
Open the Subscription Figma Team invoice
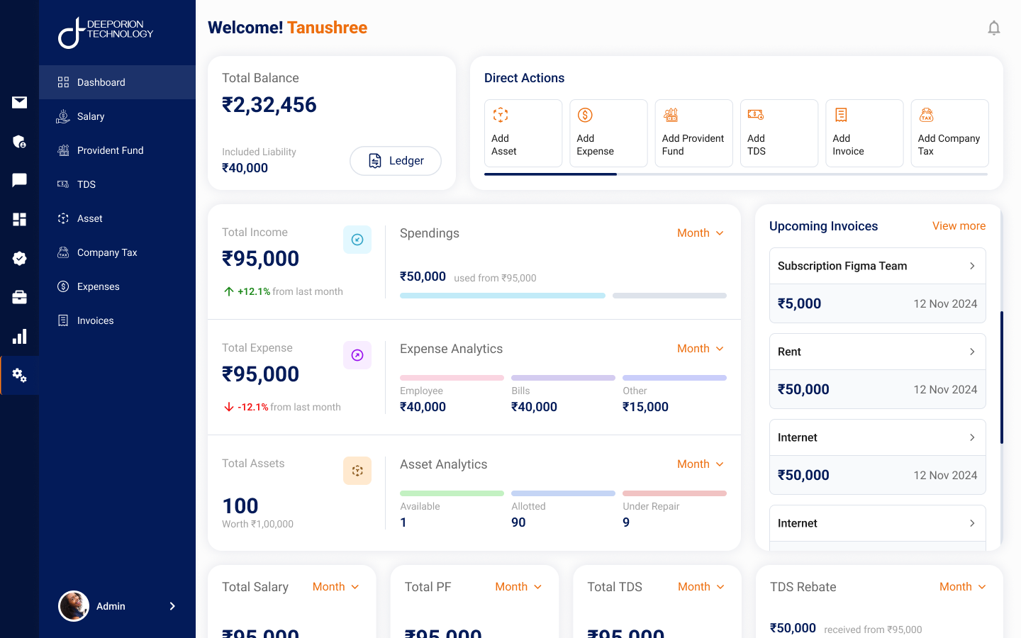877,266
